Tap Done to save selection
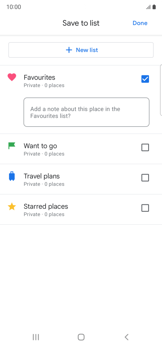This screenshot has height=347, width=162. [x=140, y=23]
